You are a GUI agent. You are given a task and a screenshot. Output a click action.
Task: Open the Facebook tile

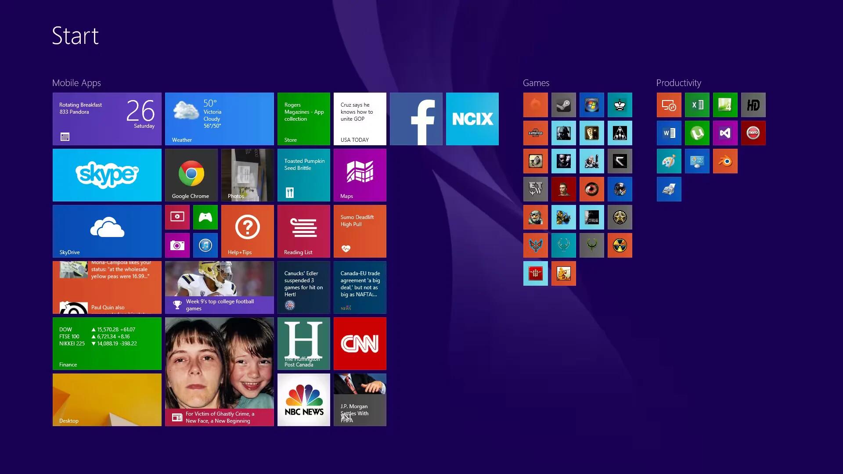416,119
